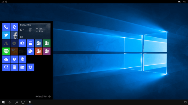Open the Alarms & Clock tile

point(6,67)
